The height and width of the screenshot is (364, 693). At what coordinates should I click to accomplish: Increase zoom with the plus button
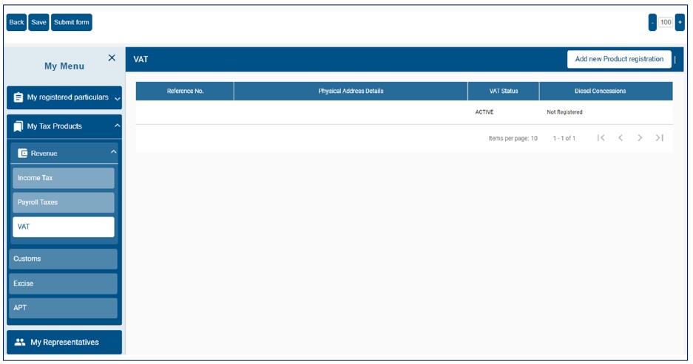(x=680, y=22)
